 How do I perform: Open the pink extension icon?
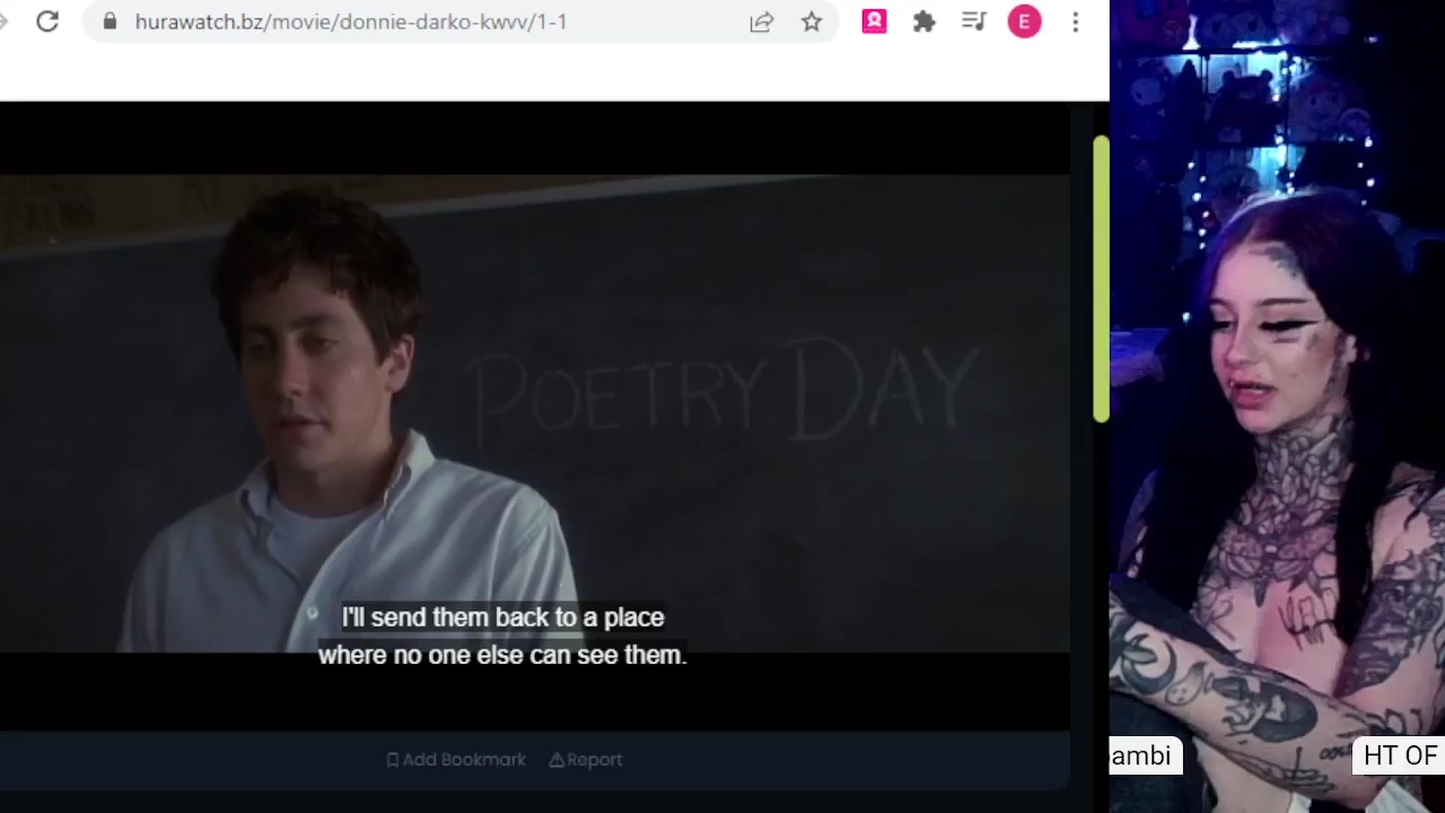click(x=874, y=22)
